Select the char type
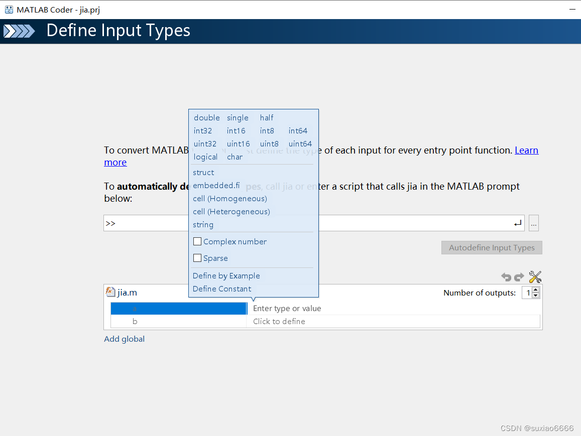Viewport: 581px width, 436px height. [x=235, y=157]
